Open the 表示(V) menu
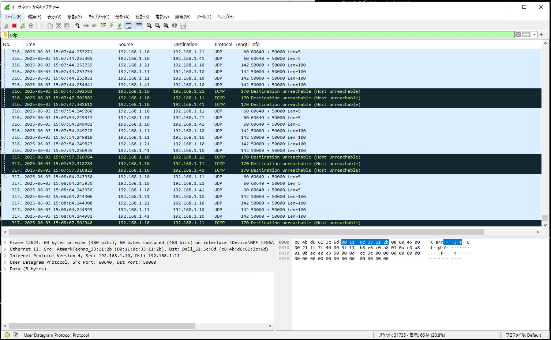Image resolution: width=551 pixels, height=340 pixels. (54, 17)
